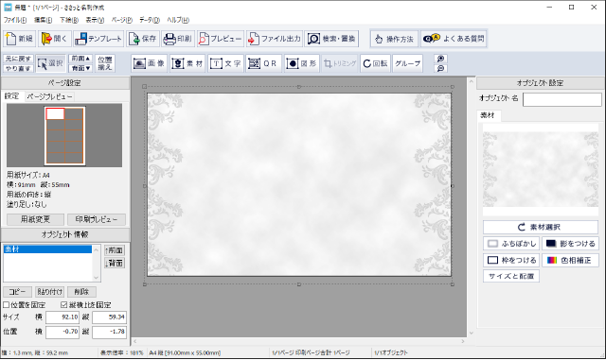Add a border with 枠をつける
The height and width of the screenshot is (360, 606).
(511, 260)
